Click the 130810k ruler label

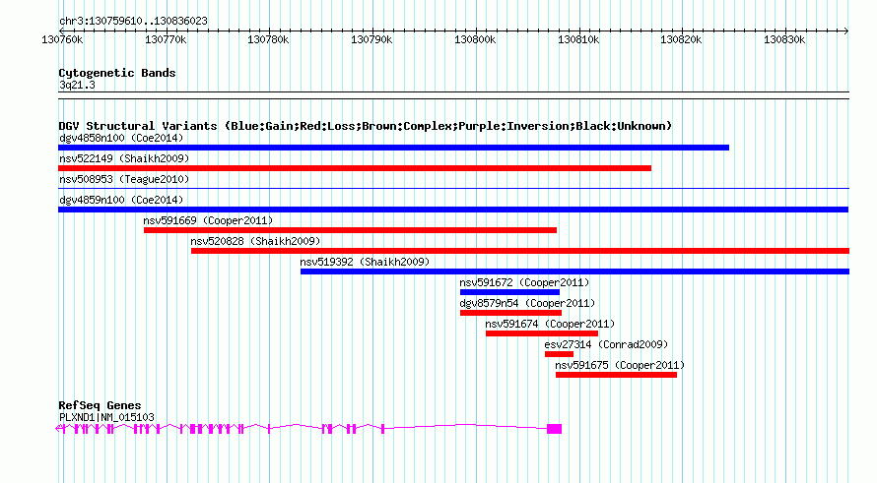pyautogui.click(x=578, y=39)
